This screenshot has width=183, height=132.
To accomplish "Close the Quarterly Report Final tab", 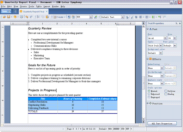I will click(x=47, y=11).
